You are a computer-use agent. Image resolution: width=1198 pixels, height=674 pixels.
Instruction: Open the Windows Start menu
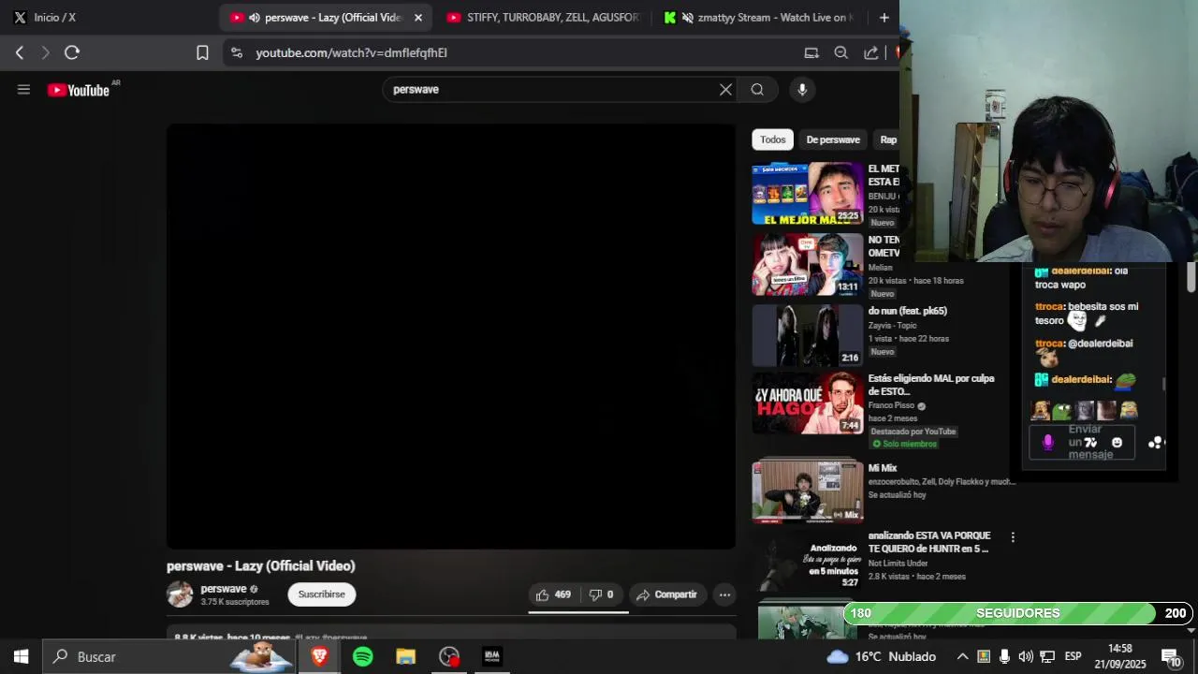click(x=21, y=657)
